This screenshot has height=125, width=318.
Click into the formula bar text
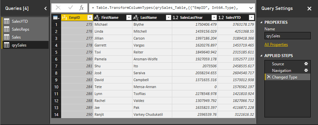coord(165,8)
